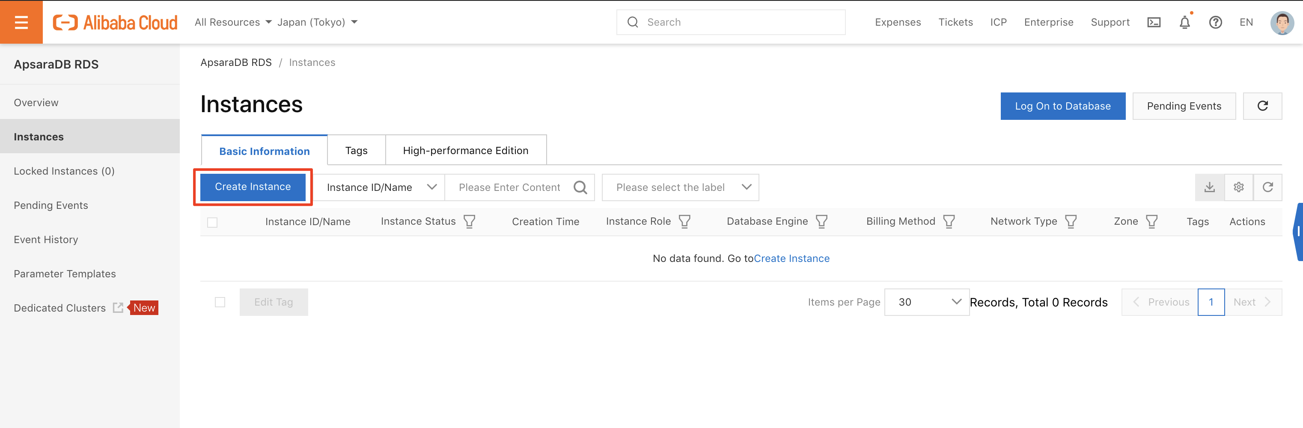Open Support in the top bar
The image size is (1303, 428).
[1110, 22]
